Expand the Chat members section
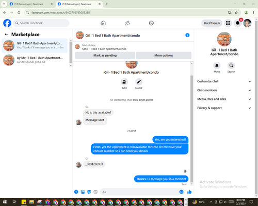The height and width of the screenshot is (206, 258). 224,90
